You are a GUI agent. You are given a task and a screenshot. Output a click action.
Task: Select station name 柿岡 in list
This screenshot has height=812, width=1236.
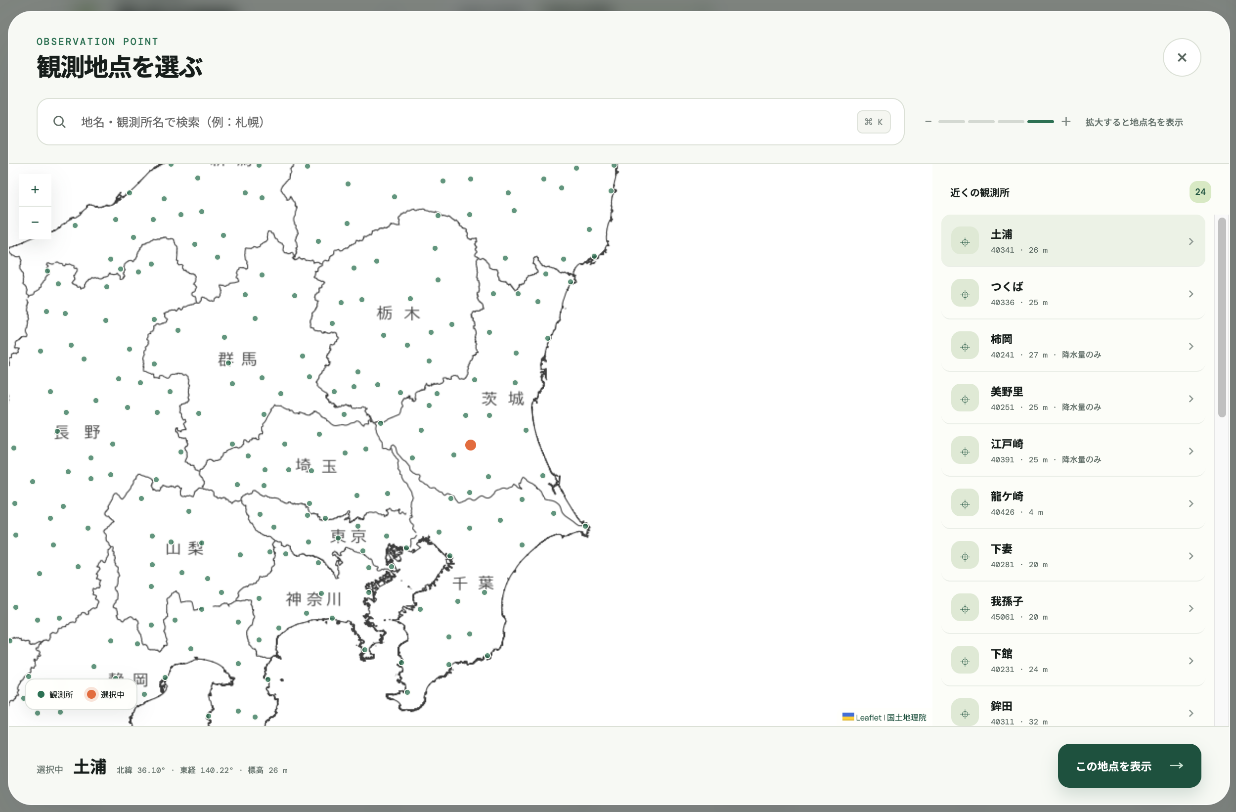coord(1001,339)
